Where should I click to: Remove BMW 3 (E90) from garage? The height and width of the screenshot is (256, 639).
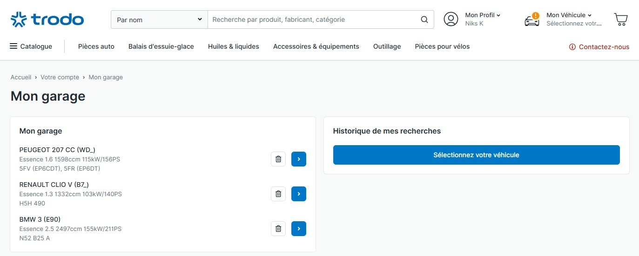[x=278, y=229]
